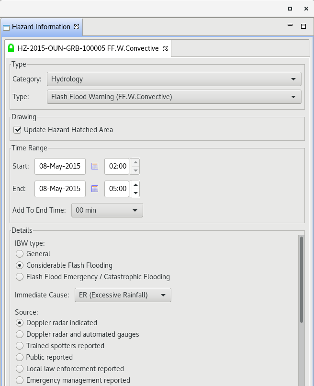
Task: Click the Details section vertical scrollbar
Action: 302,279
